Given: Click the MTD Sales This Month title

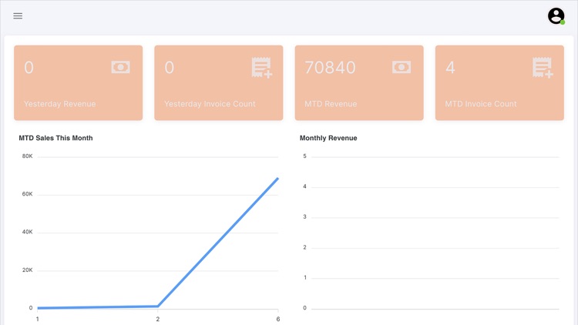Looking at the screenshot, I should [x=55, y=138].
